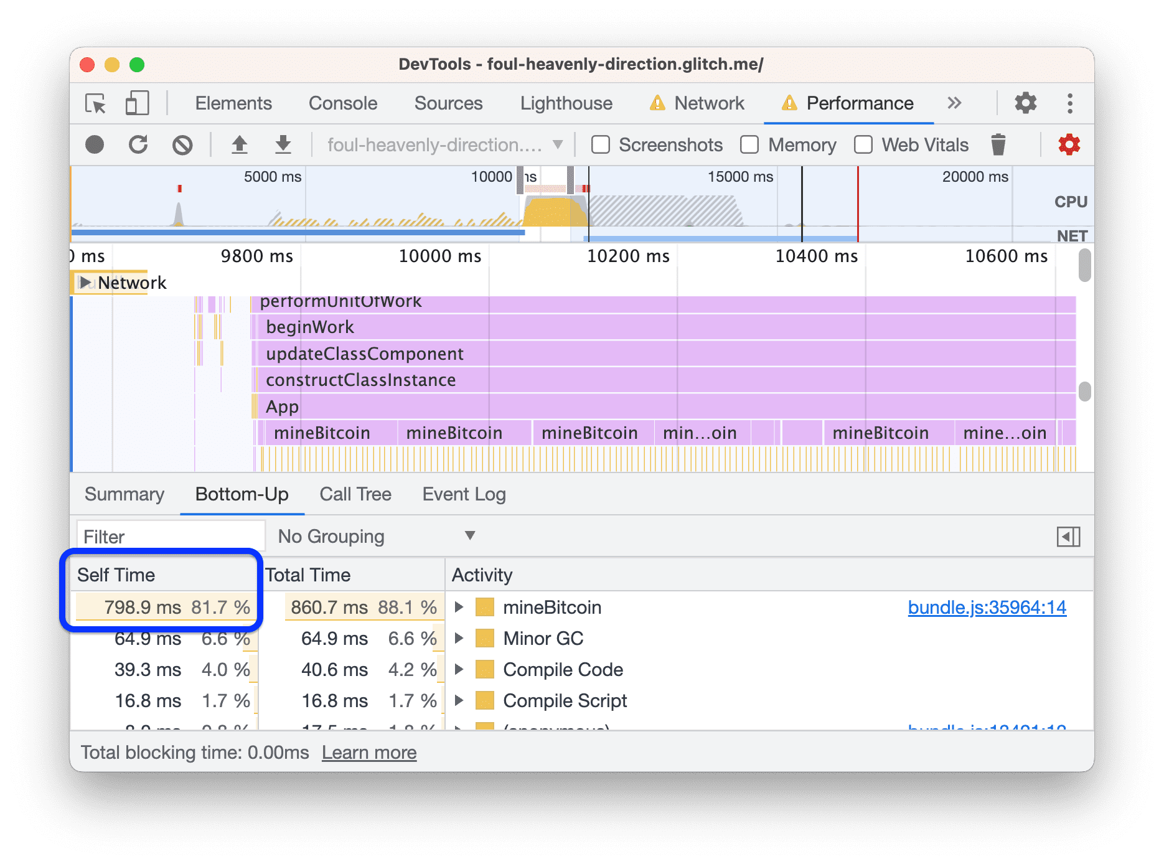This screenshot has width=1164, height=864.
Task: Click the 860.7 ms total time cell
Action: [364, 608]
